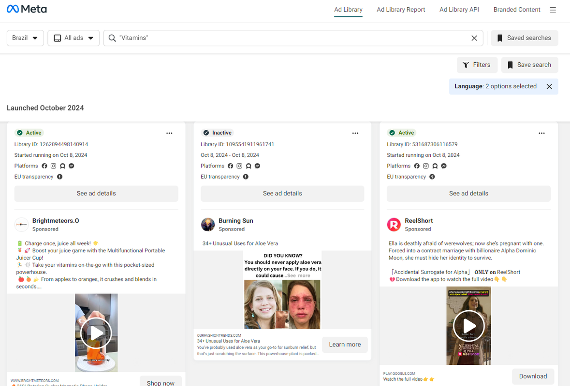Click Instagram platform icon on Brightmeteors.O ad
Viewport: 570px width, 386px height.
(54, 166)
